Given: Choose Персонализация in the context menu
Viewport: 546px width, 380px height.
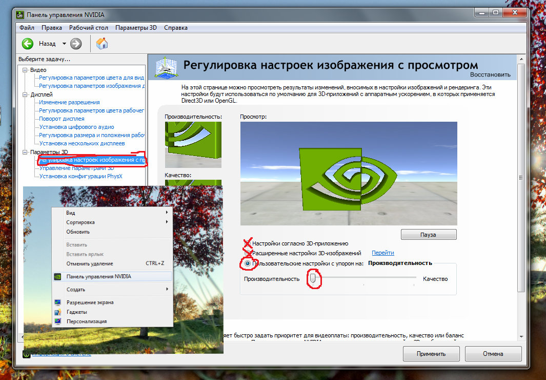Looking at the screenshot, I should click(112, 321).
